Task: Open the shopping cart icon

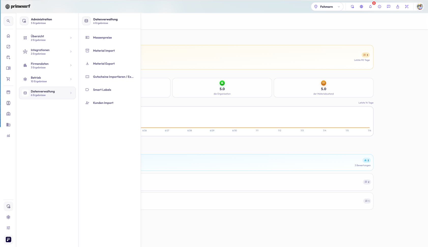Action: click(8, 79)
